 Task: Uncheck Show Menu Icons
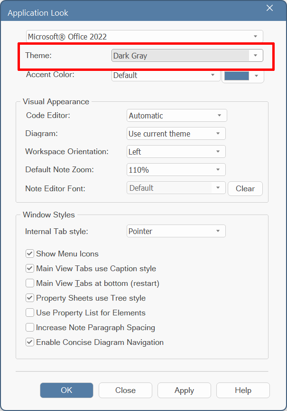pyautogui.click(x=30, y=254)
